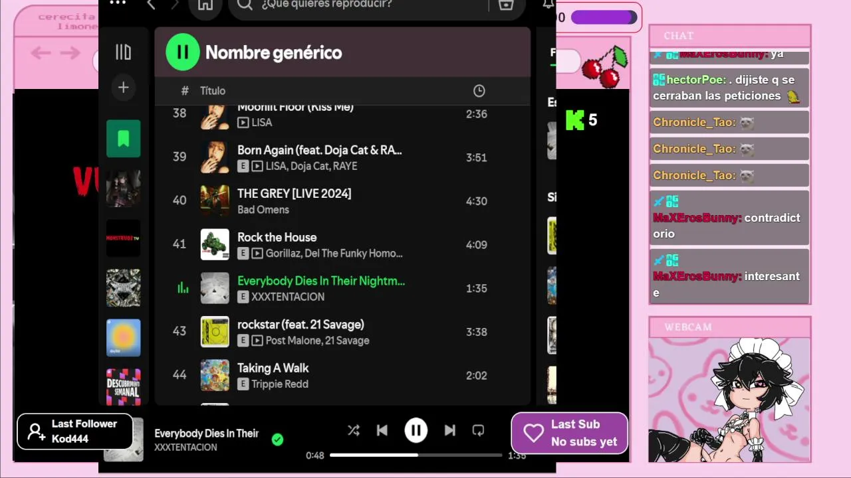Click the Rock the House album cover

tap(215, 244)
